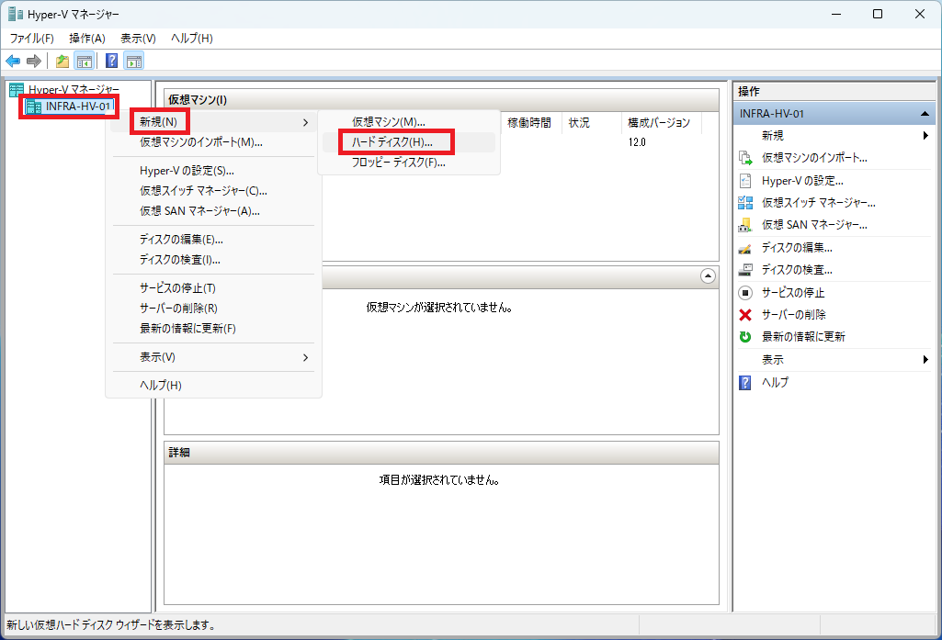Select 仮想マシン(M)... in the submenu
The width and height of the screenshot is (942, 640).
tap(409, 122)
